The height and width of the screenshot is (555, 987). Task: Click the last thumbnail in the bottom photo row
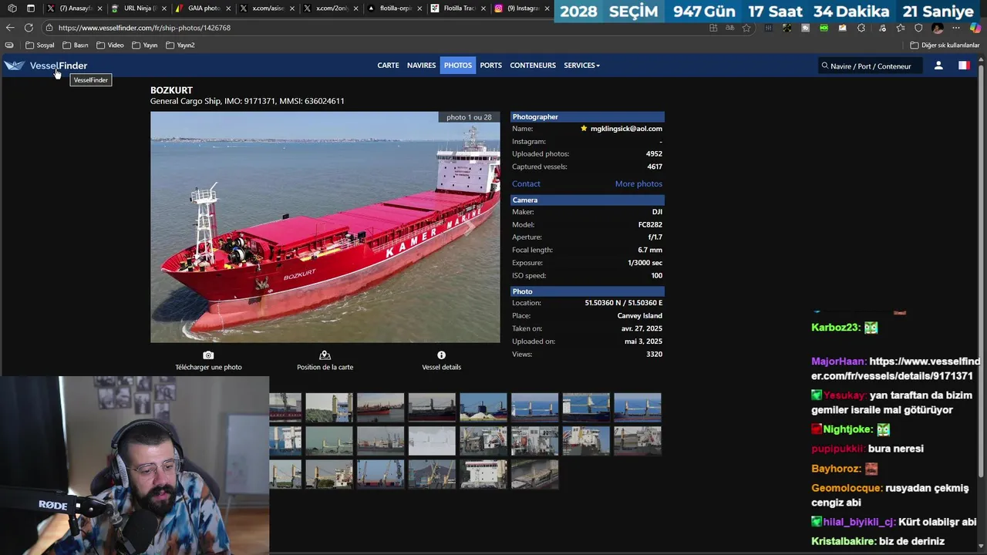pyautogui.click(x=534, y=474)
